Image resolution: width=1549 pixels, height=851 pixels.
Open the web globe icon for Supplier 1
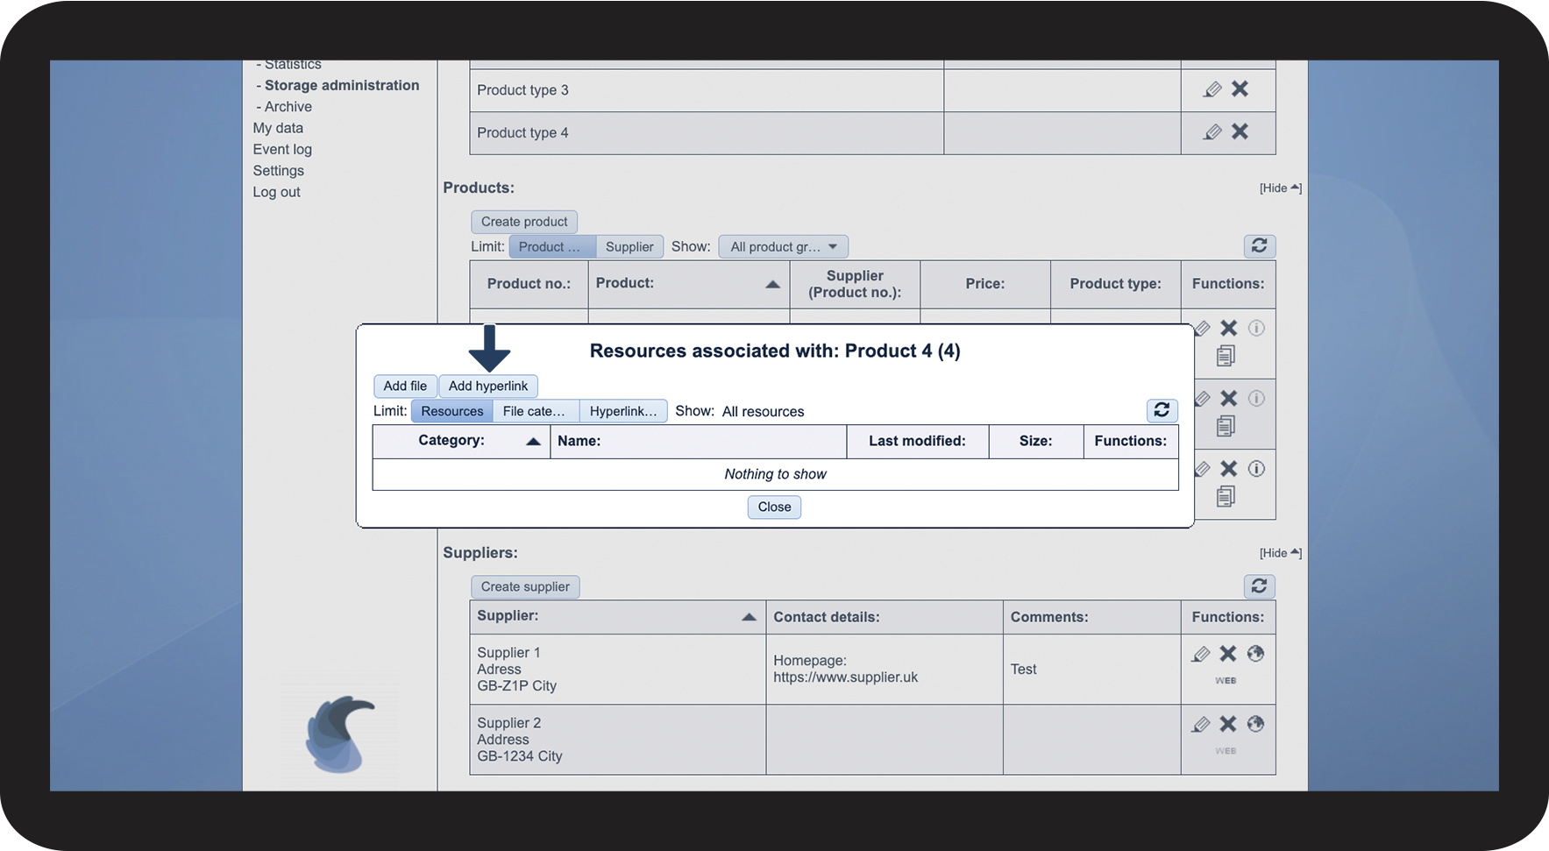(1256, 653)
